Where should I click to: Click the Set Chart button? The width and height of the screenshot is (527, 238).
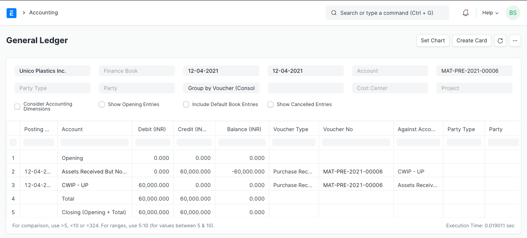point(433,41)
